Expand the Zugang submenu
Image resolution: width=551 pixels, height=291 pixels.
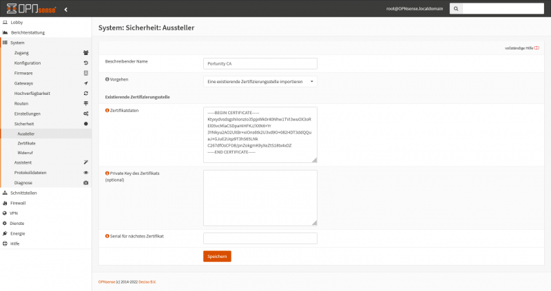tap(22, 52)
